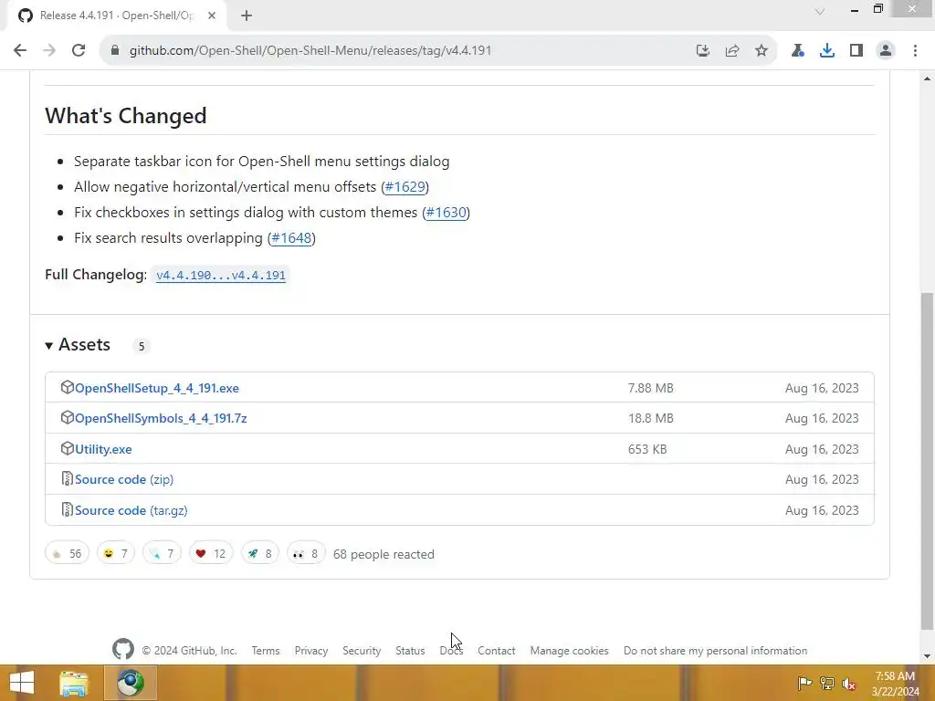Select the Release 4.4.191 tab

[116, 16]
